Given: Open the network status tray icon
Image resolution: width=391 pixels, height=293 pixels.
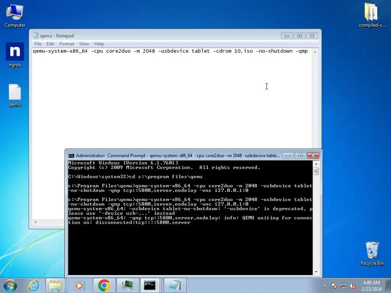Looking at the screenshot, I should tap(343, 286).
